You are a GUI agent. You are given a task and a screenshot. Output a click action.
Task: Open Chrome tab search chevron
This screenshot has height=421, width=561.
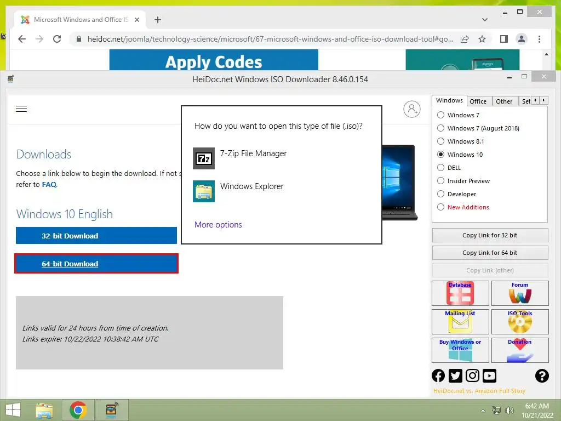pos(485,20)
